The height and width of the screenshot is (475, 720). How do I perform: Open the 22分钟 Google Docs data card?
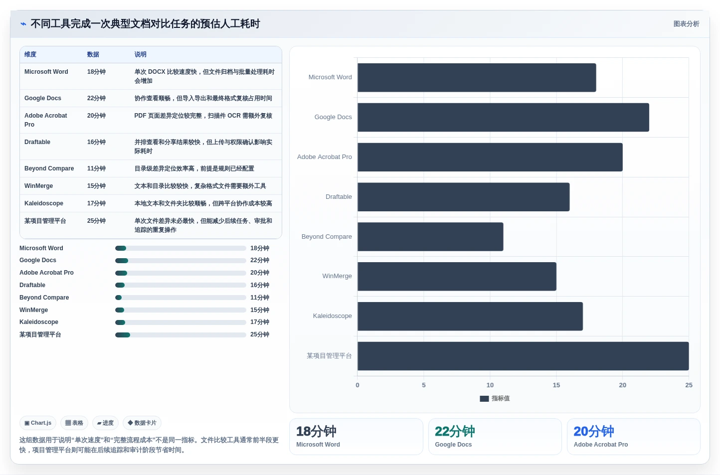[495, 437]
